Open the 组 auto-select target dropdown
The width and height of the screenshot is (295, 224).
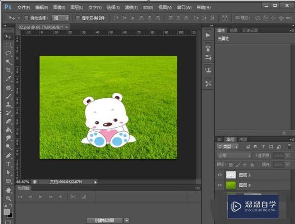pos(61,18)
